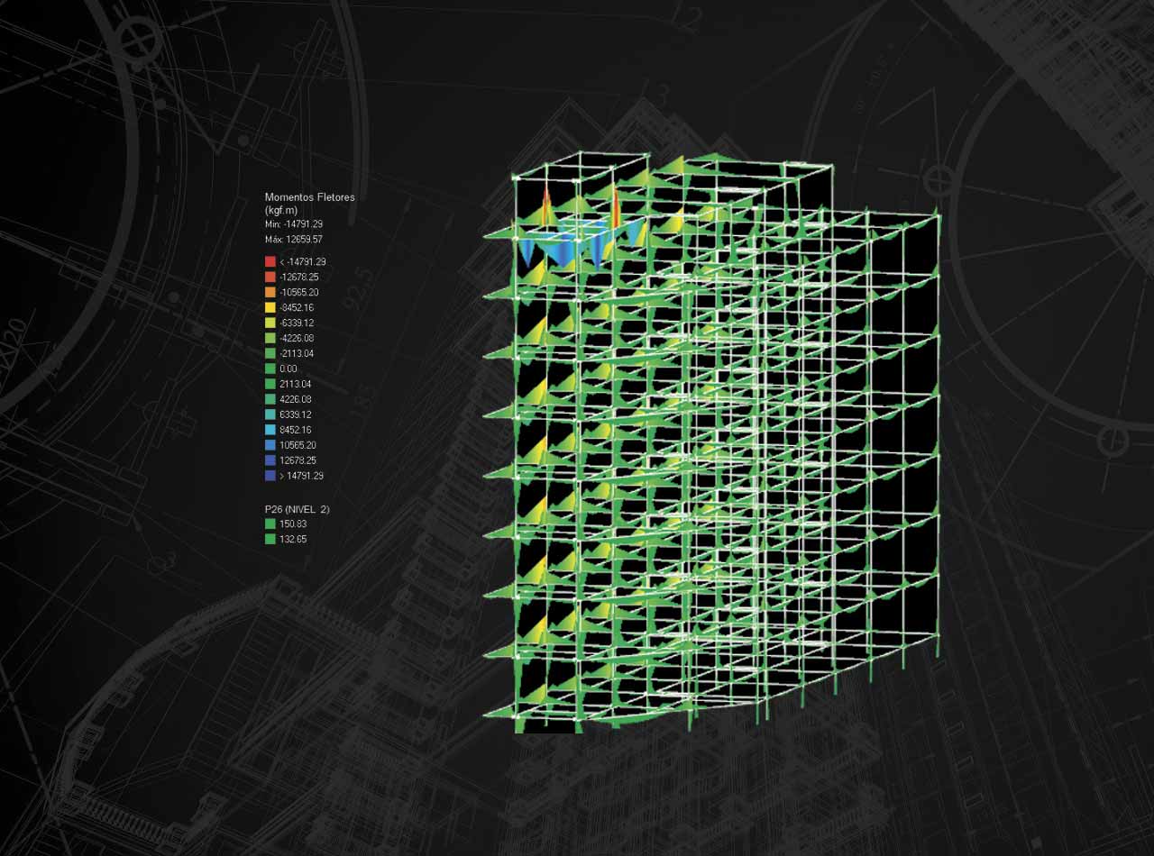The width and height of the screenshot is (1154, 856).
Task: Select the 'Mín: -14791.29' text
Action: [294, 224]
